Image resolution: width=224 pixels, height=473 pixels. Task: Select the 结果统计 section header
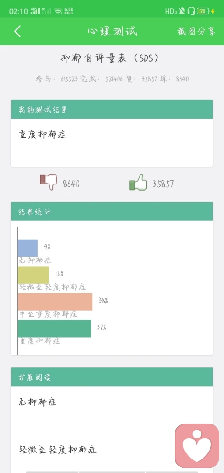click(x=112, y=212)
